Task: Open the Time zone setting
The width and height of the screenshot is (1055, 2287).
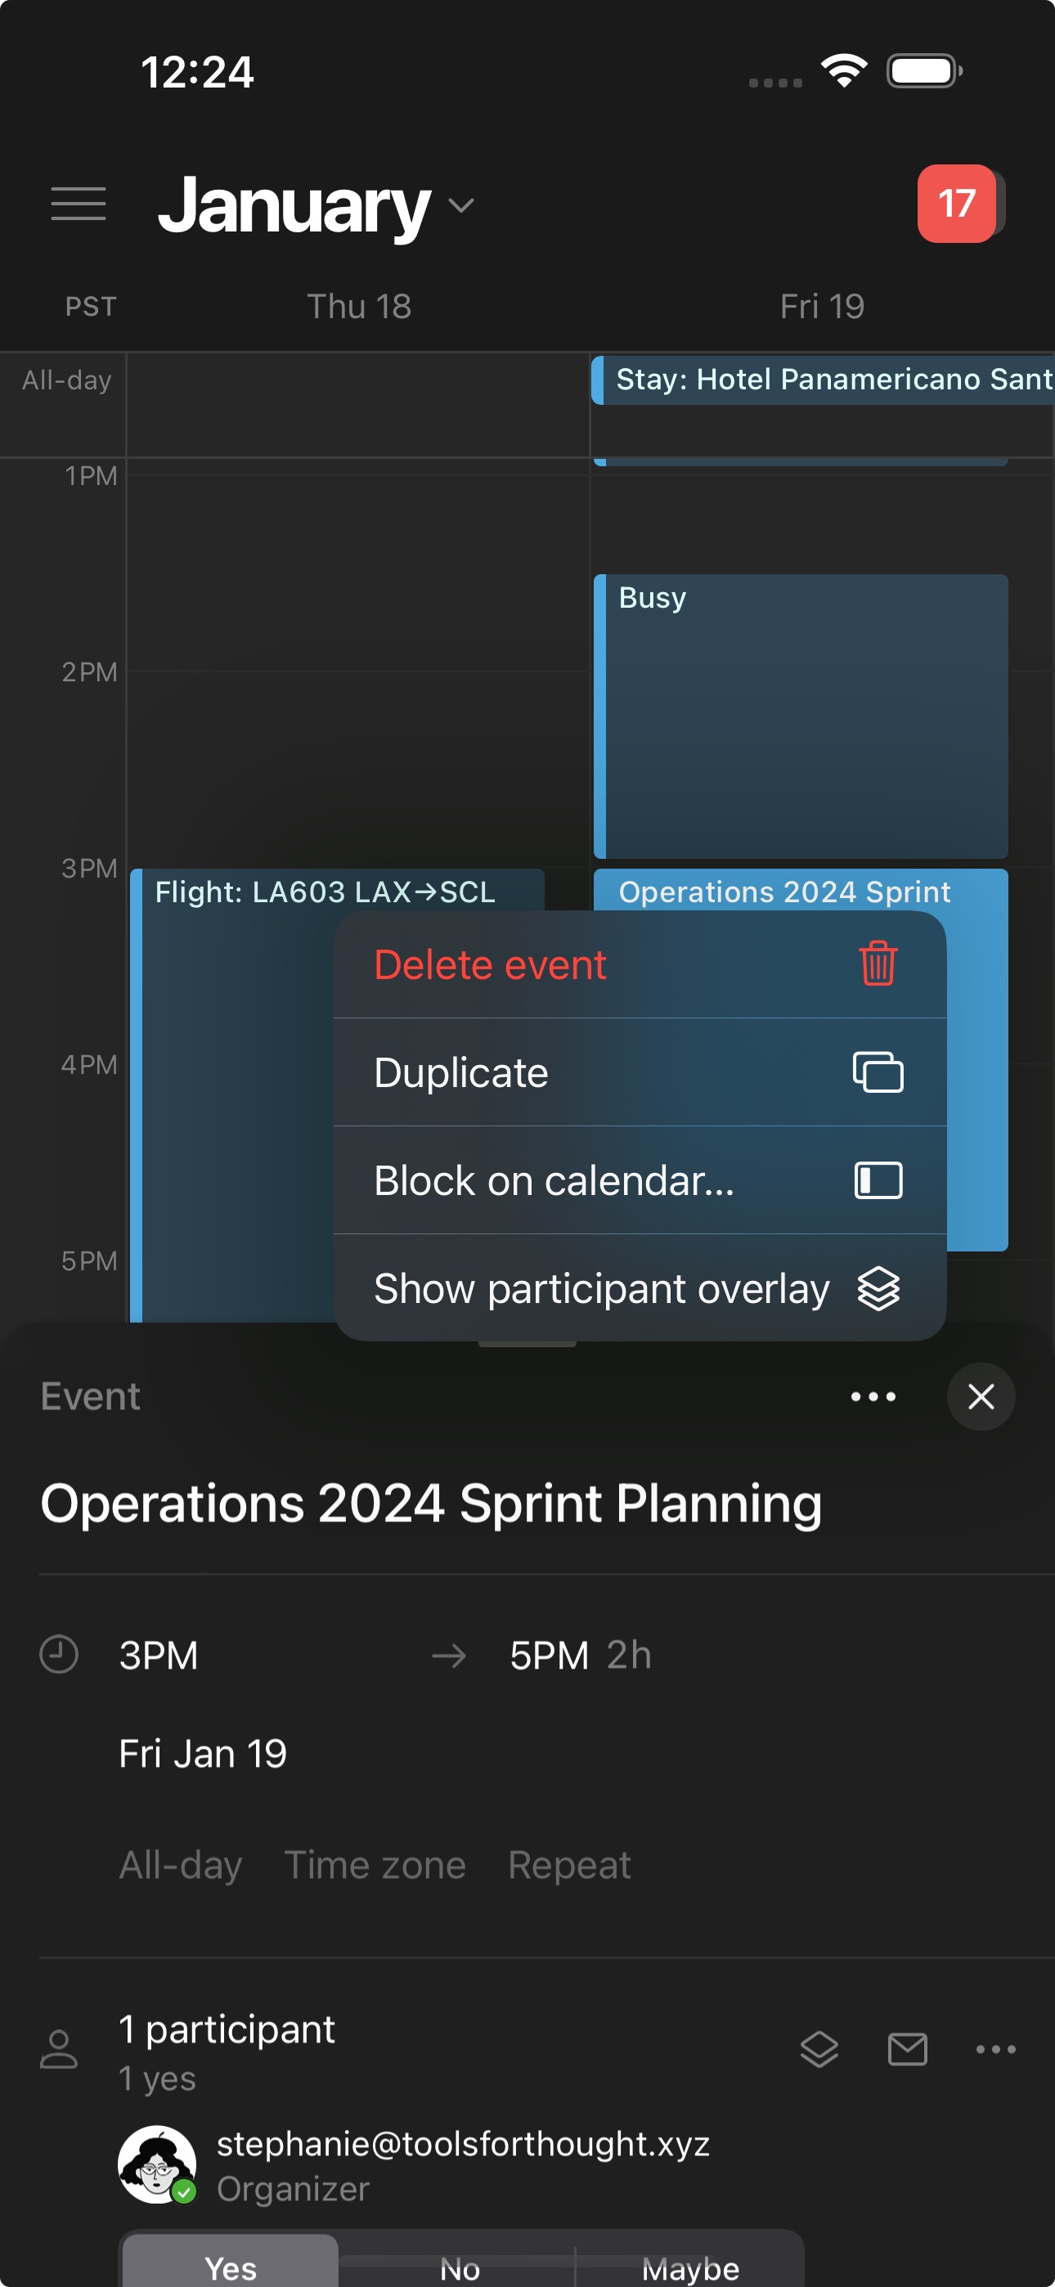Action: tap(375, 1864)
